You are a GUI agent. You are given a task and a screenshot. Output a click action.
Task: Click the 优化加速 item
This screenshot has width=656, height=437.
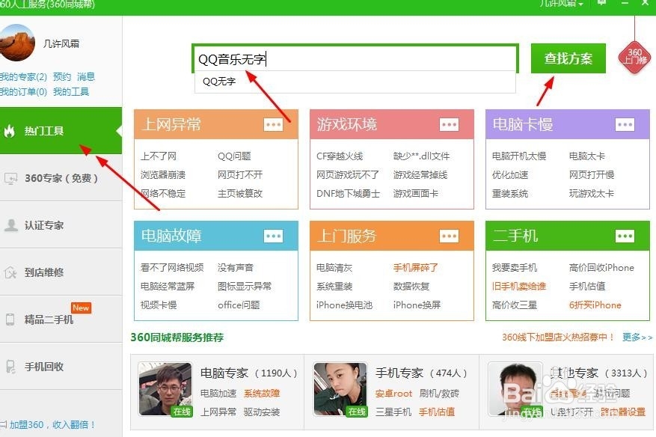point(510,175)
